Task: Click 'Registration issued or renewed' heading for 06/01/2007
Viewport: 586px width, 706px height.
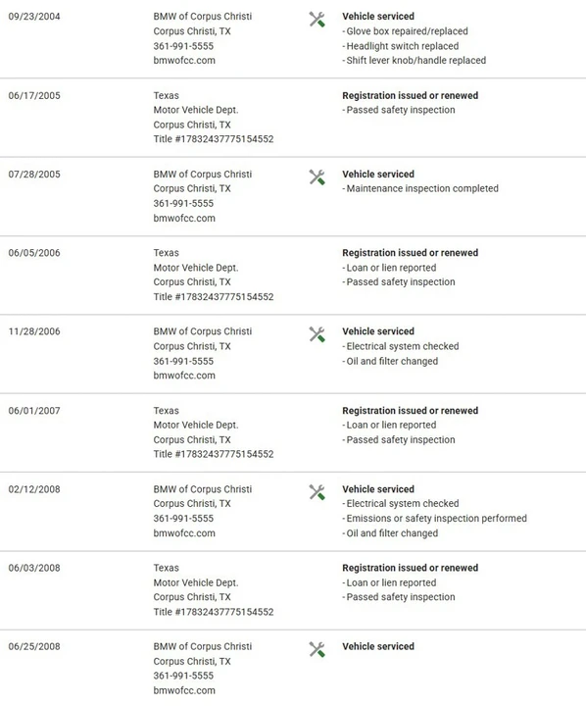Action: [410, 411]
